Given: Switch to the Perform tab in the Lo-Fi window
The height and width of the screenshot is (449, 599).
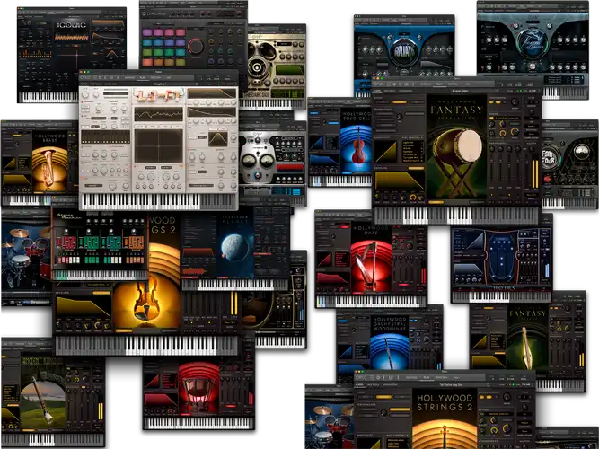Looking at the screenshot, I should pyautogui.click(x=155, y=77).
